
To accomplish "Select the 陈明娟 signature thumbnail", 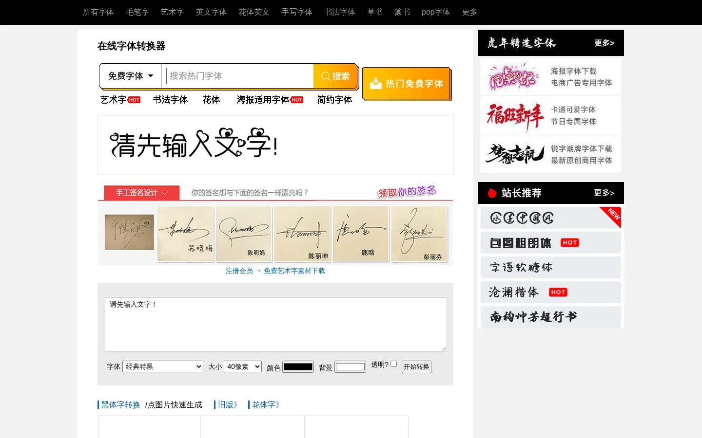I will pos(244,234).
